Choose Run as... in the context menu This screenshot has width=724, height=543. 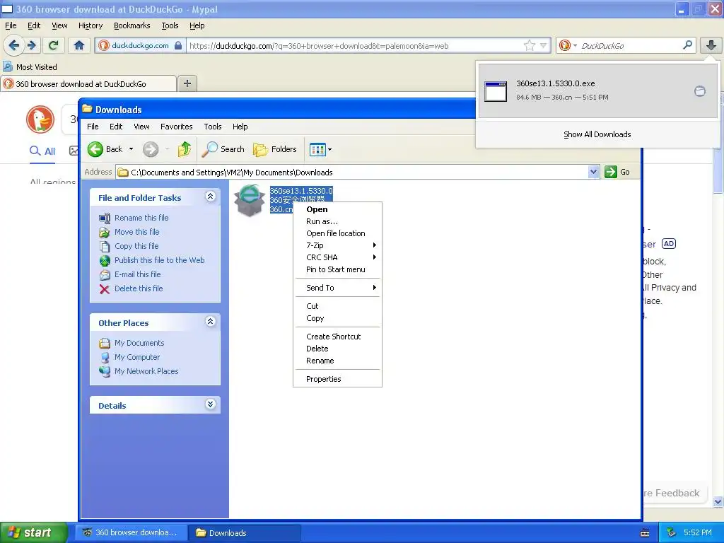(x=337, y=221)
